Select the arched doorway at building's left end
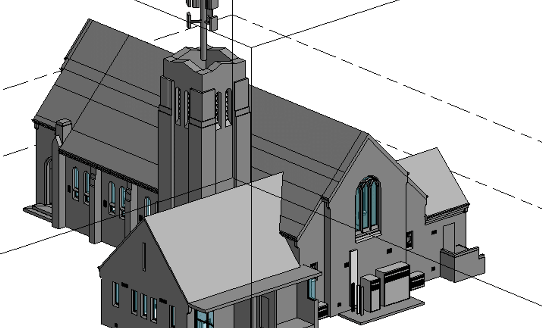 49,181
